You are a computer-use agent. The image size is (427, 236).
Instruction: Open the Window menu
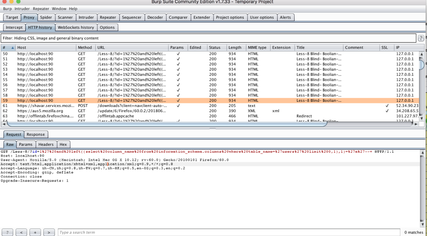59,9
